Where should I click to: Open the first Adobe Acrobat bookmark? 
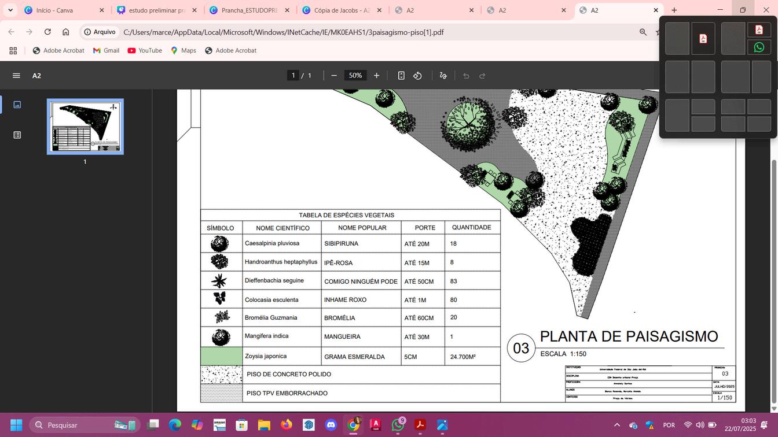[x=58, y=51]
